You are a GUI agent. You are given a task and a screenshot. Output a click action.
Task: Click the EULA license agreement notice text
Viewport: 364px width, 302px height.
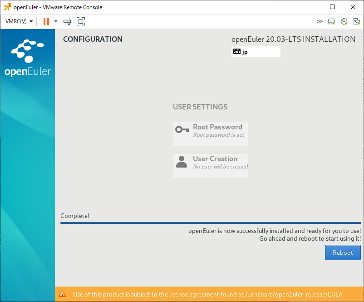[x=208, y=294]
